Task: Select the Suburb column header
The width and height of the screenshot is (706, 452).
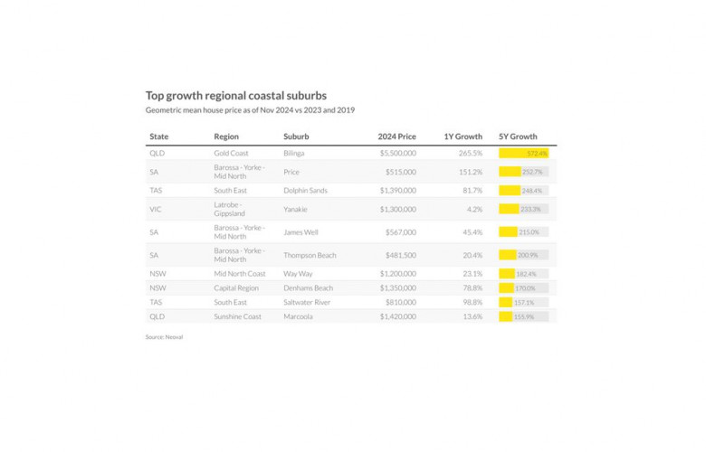Action: 296,137
